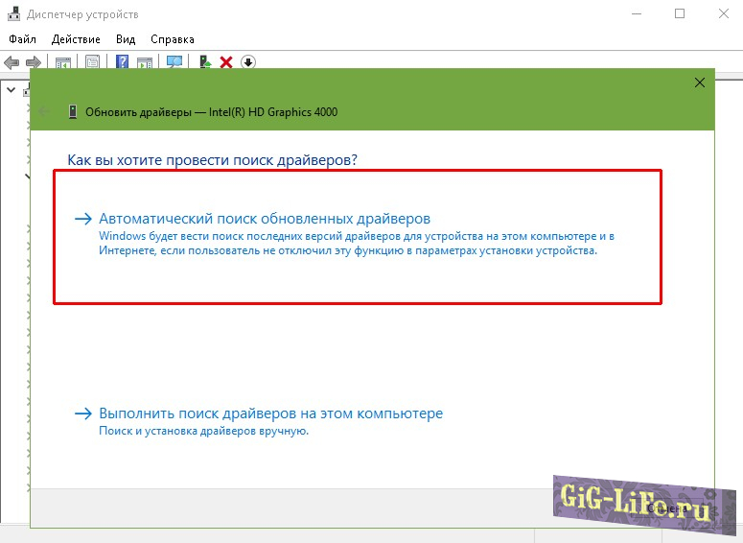Click the red X uninstall device icon
Viewport: 743px width, 543px height.
pyautogui.click(x=226, y=62)
